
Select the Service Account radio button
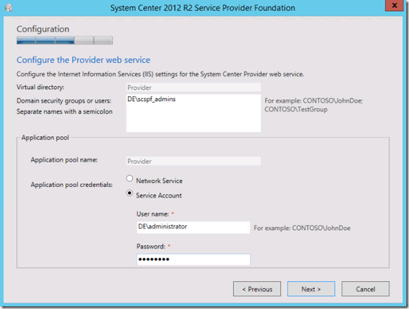(x=130, y=194)
